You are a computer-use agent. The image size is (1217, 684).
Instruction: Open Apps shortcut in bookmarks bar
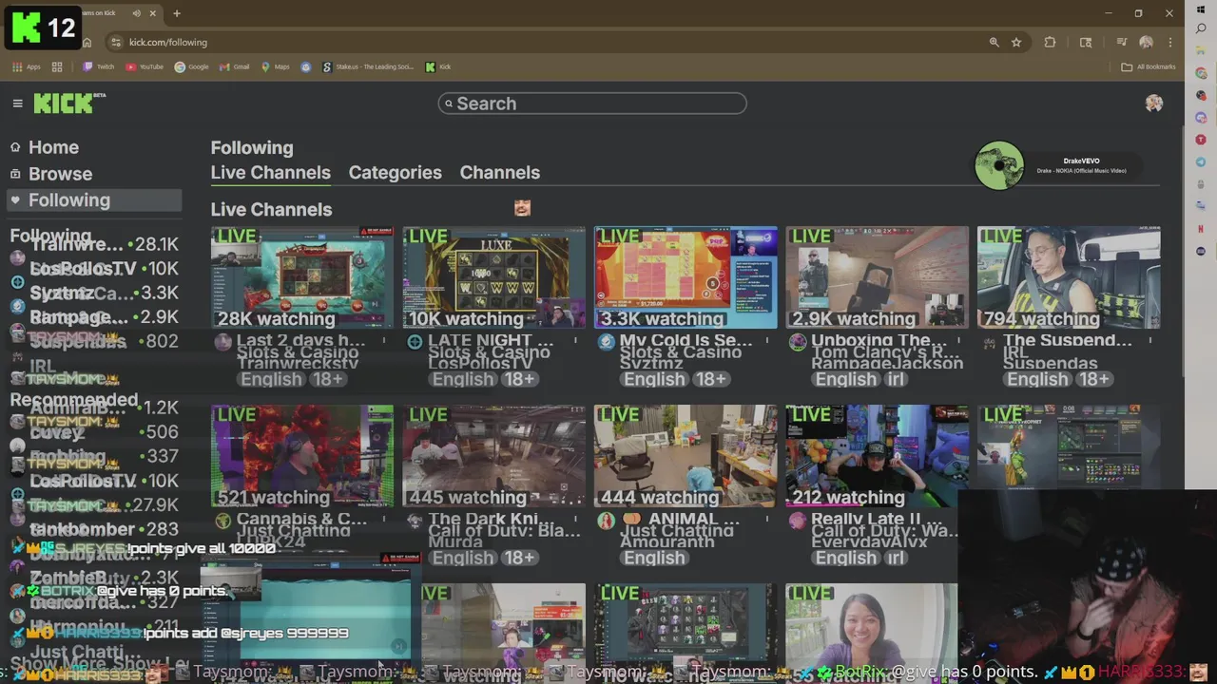tap(27, 66)
